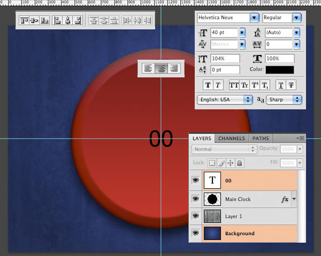Apply the All Caps text style
The width and height of the screenshot is (321, 256).
click(234, 85)
